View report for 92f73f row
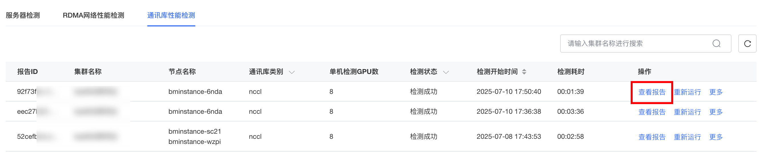Screen dimensions: 760x157 652,92
